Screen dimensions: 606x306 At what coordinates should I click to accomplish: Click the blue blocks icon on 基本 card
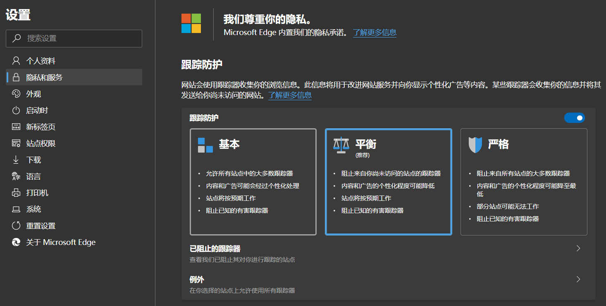205,145
